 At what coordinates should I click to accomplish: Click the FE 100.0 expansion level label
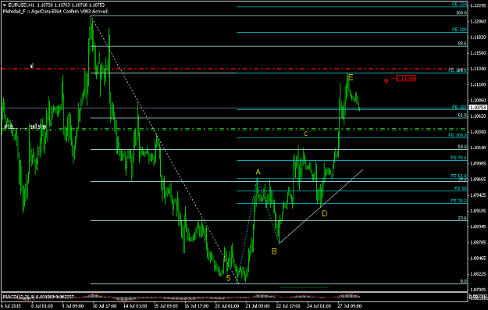[458, 135]
